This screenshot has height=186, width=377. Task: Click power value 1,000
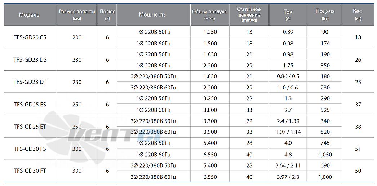tap(325, 177)
